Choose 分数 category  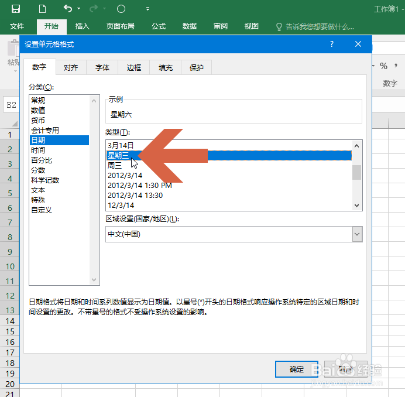(x=60, y=170)
